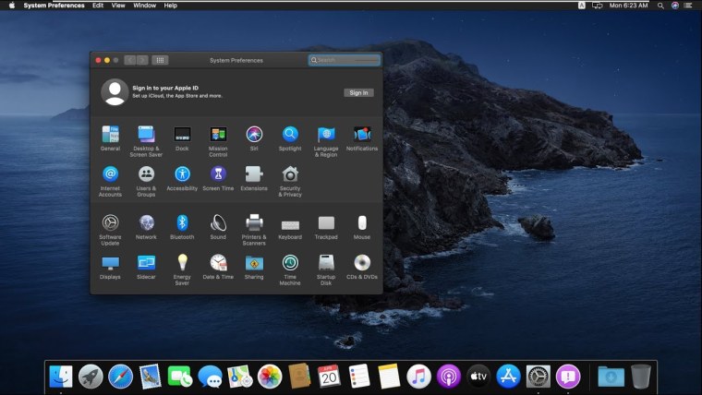Open Security & Privacy settings
The width and height of the screenshot is (702, 395).
pyautogui.click(x=290, y=174)
